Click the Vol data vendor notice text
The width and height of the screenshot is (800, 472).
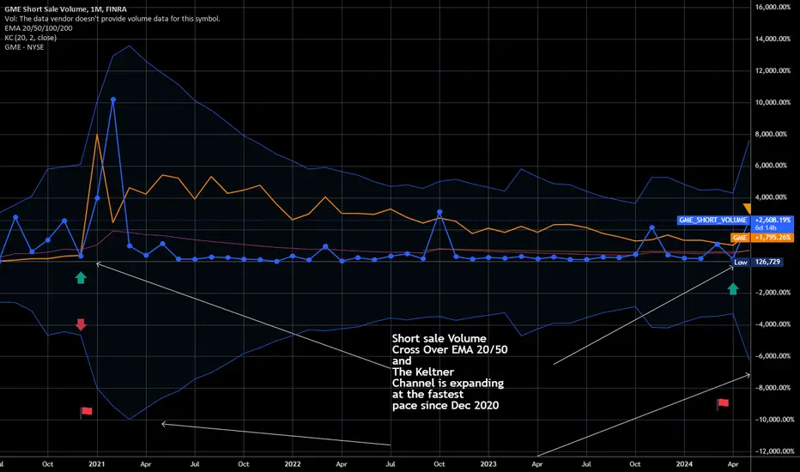[112, 19]
